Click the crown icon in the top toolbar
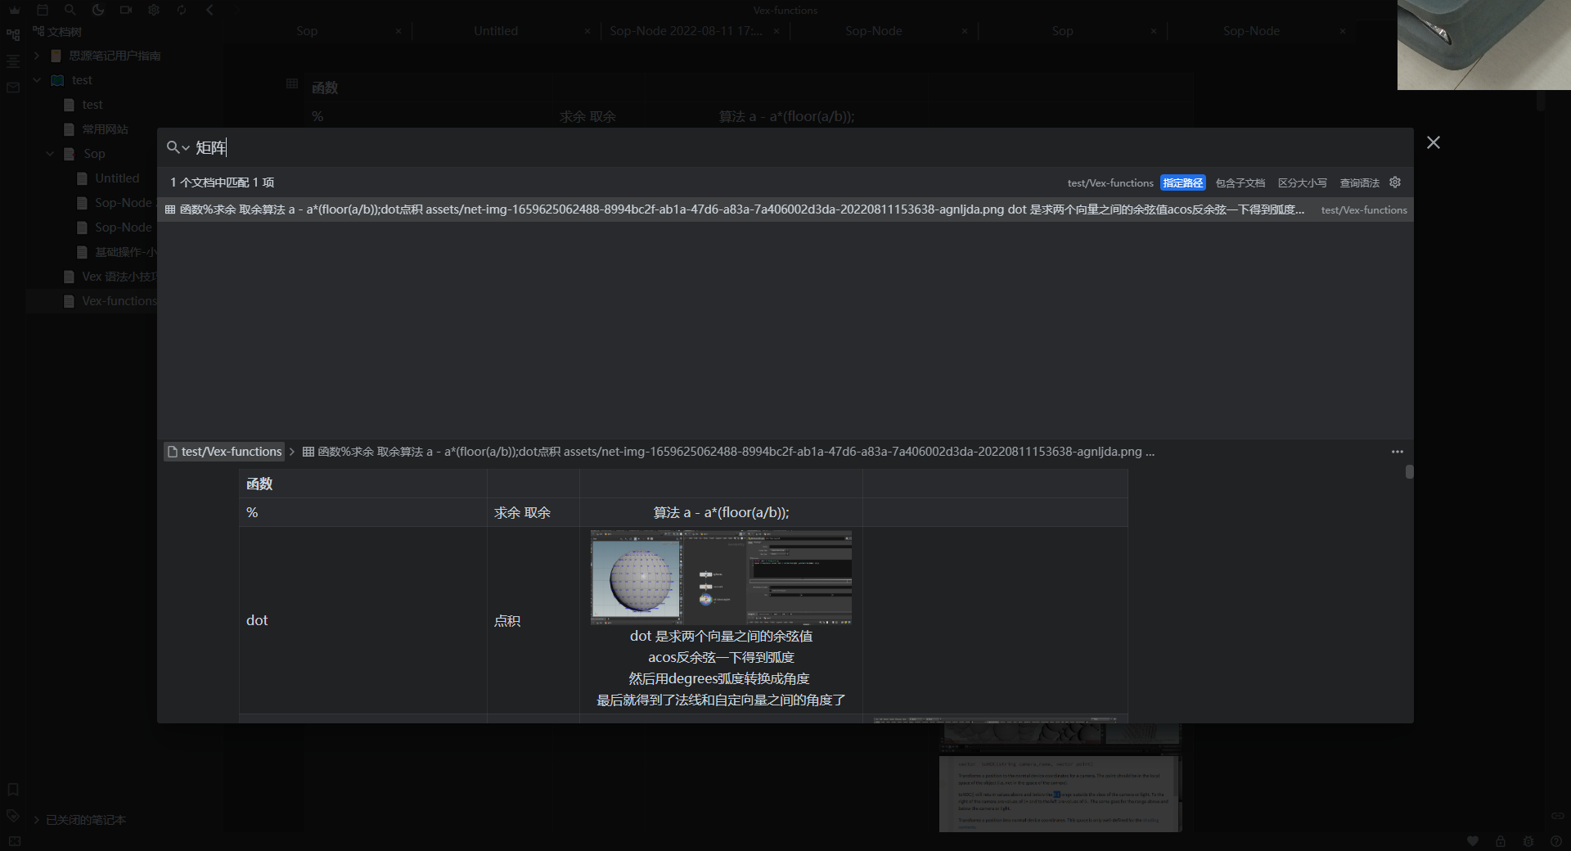Image resolution: width=1571 pixels, height=851 pixels. tap(15, 10)
